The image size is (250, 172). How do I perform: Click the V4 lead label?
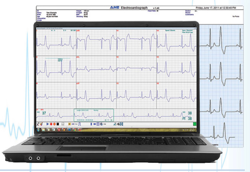pyautogui.click(x=158, y=30)
